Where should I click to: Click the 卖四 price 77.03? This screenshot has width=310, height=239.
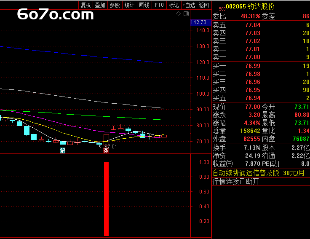click(x=253, y=33)
